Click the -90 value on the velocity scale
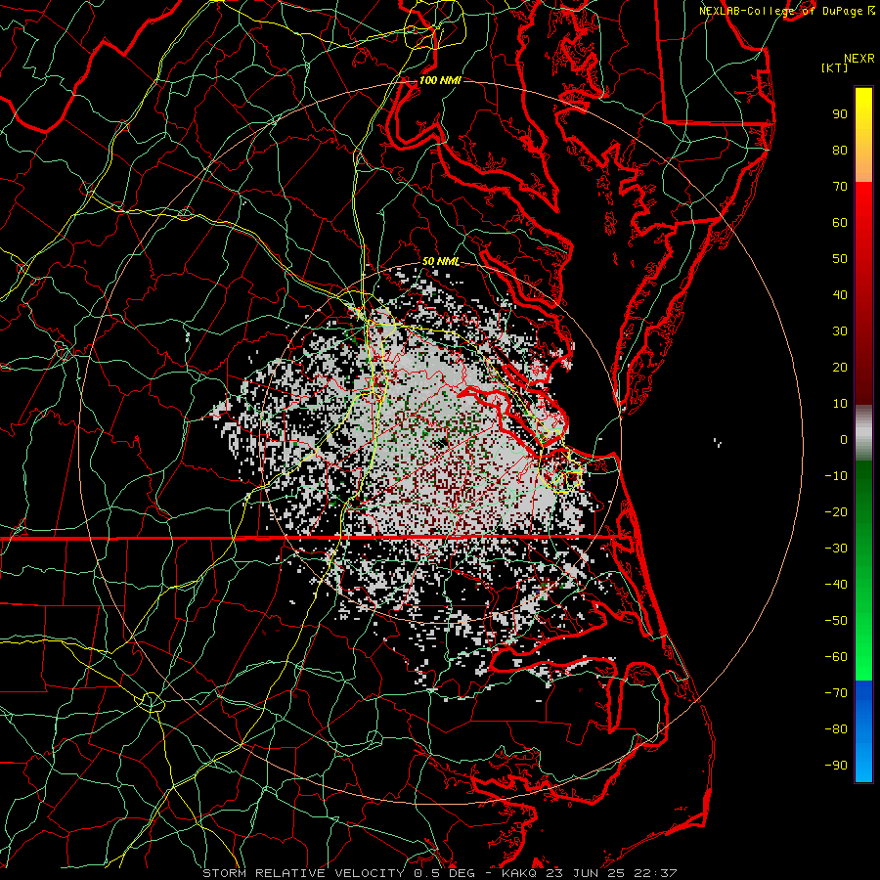Image resolution: width=880 pixels, height=880 pixels. click(x=836, y=766)
